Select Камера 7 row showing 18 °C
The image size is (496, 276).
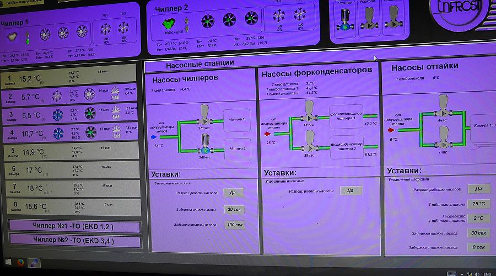pyautogui.click(x=73, y=188)
